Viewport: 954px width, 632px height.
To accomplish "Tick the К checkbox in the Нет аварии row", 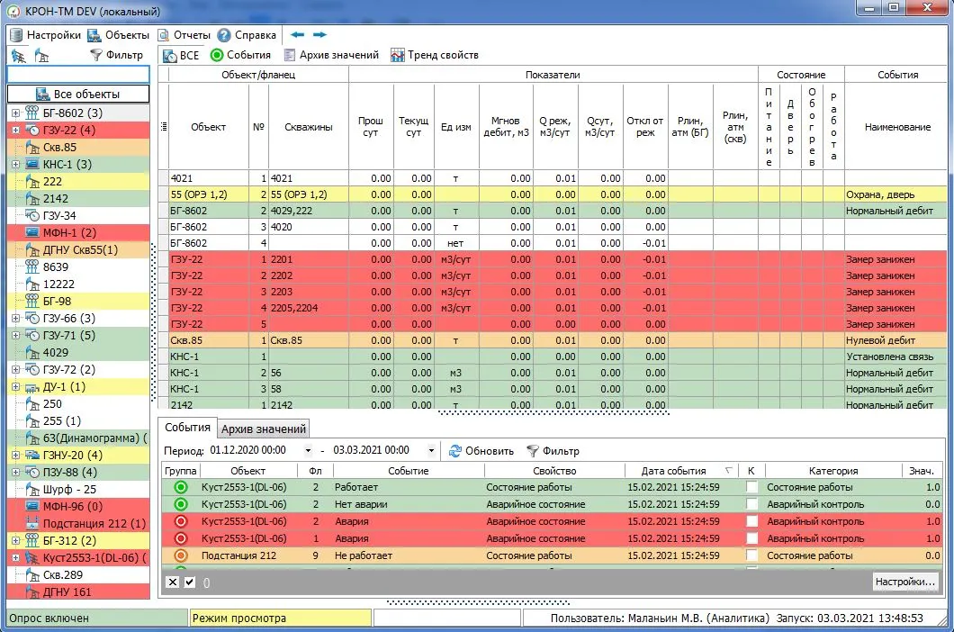I will coord(752,504).
